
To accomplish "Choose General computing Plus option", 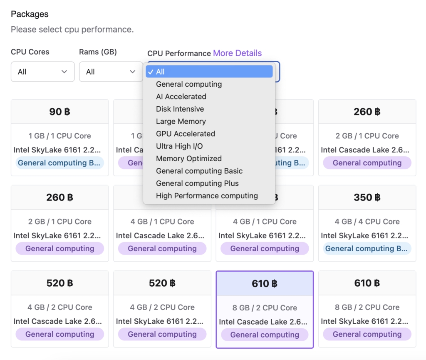I will tap(197, 183).
